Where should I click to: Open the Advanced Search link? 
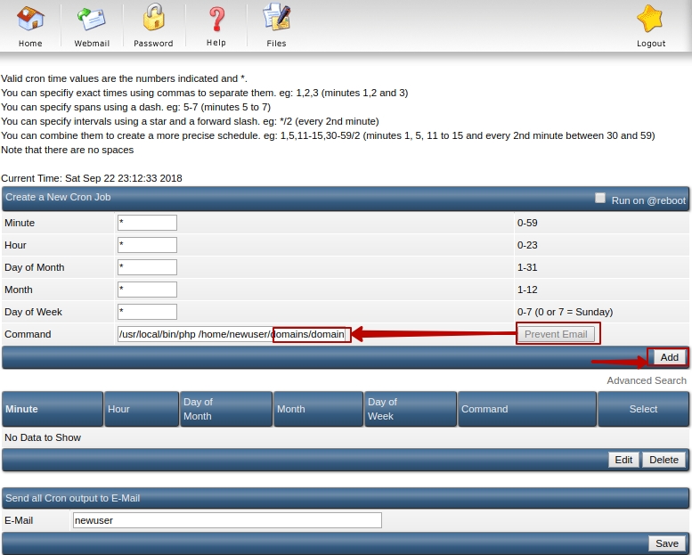(647, 380)
